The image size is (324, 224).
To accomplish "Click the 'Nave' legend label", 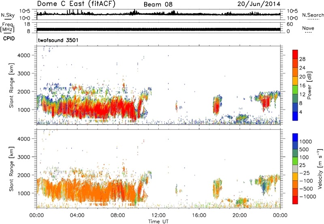I will click(x=308, y=28).
